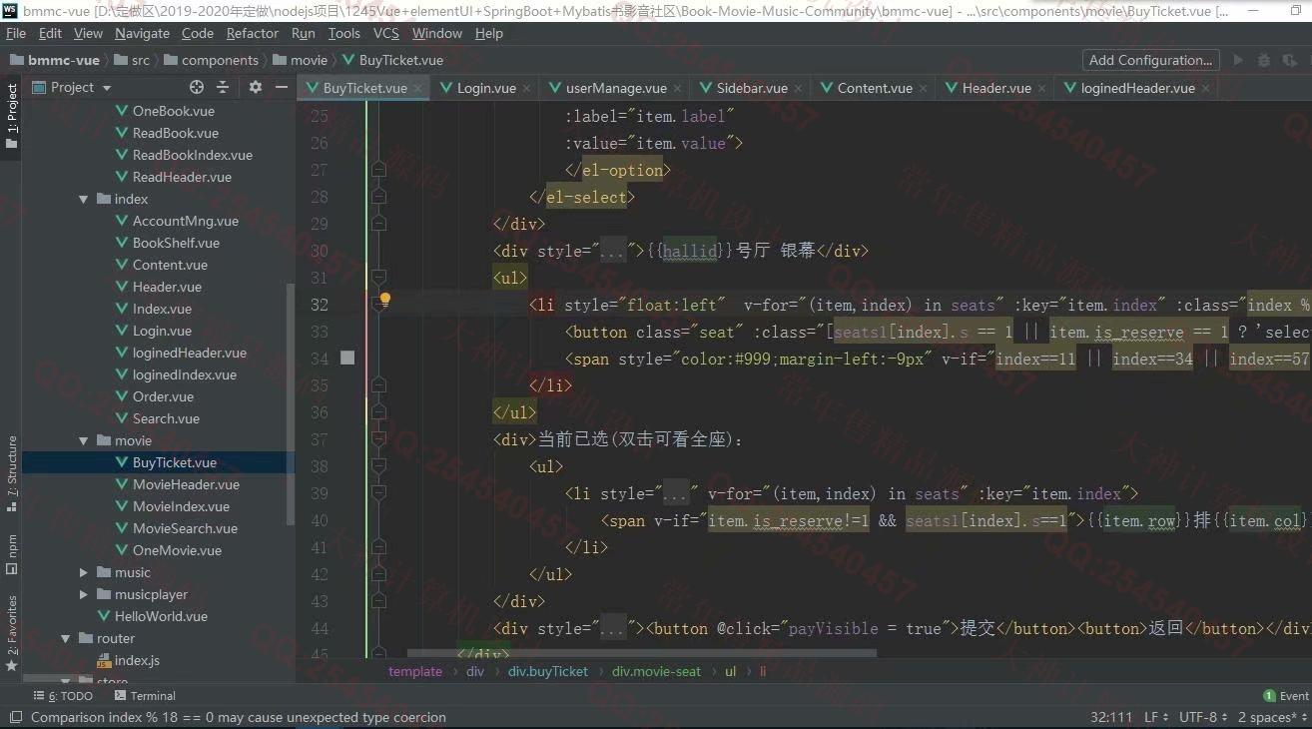Hide the Project tool window

point(282,87)
